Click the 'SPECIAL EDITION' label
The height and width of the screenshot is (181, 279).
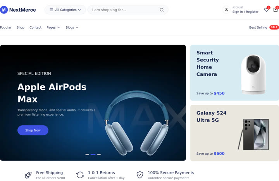click(34, 73)
